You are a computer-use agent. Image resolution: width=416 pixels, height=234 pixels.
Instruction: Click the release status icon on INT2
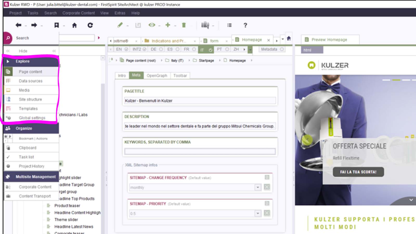click(145, 49)
